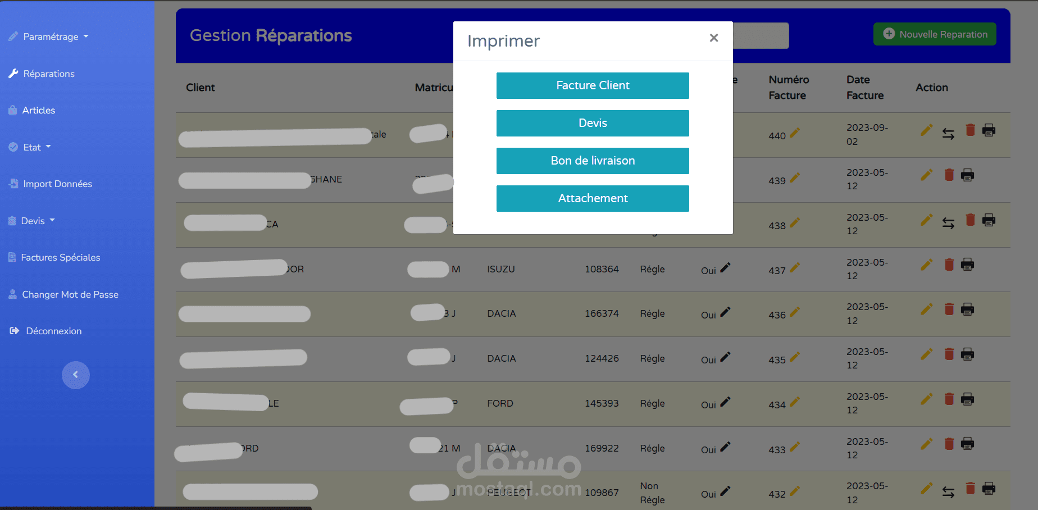
Task: Click the edit action pencil for invoice 437
Action: [x=927, y=265]
